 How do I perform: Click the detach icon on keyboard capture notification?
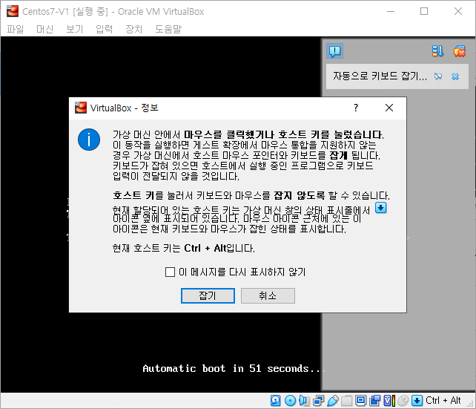pyautogui.click(x=438, y=76)
